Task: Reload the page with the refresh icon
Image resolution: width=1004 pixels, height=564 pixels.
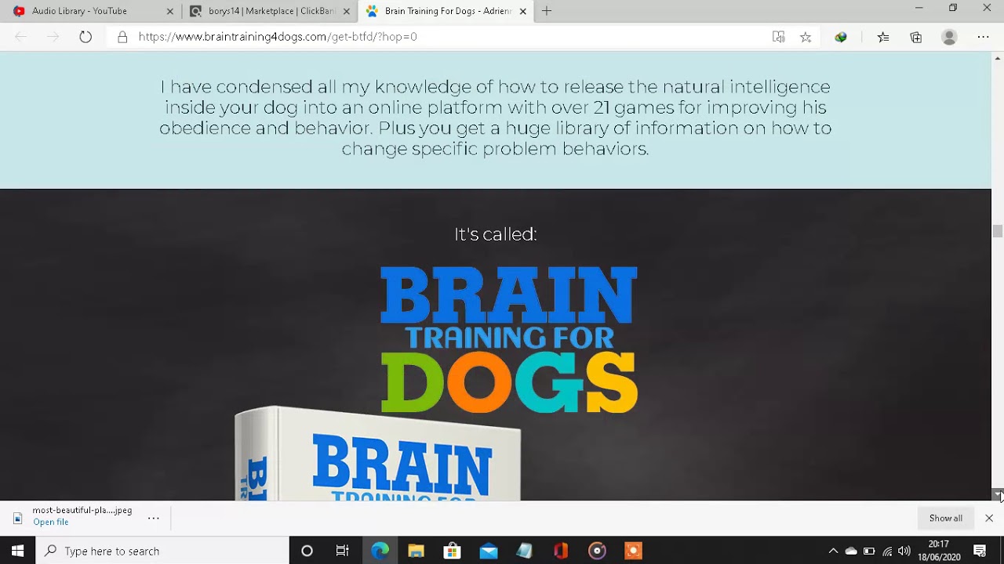Action: tap(85, 37)
